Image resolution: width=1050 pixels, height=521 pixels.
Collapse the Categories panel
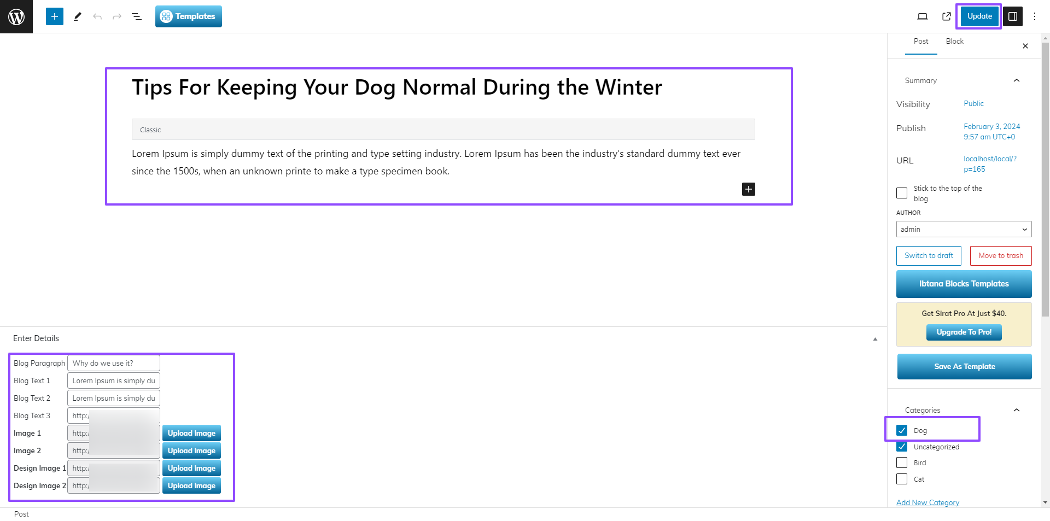point(1017,410)
